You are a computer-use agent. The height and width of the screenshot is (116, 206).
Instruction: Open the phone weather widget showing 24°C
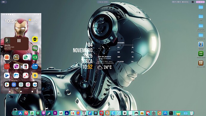33,21
